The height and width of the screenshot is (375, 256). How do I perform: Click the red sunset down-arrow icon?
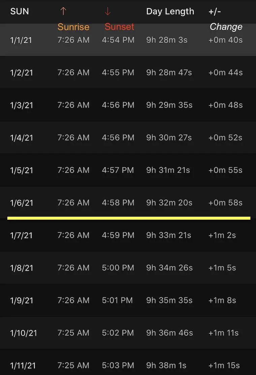click(107, 11)
